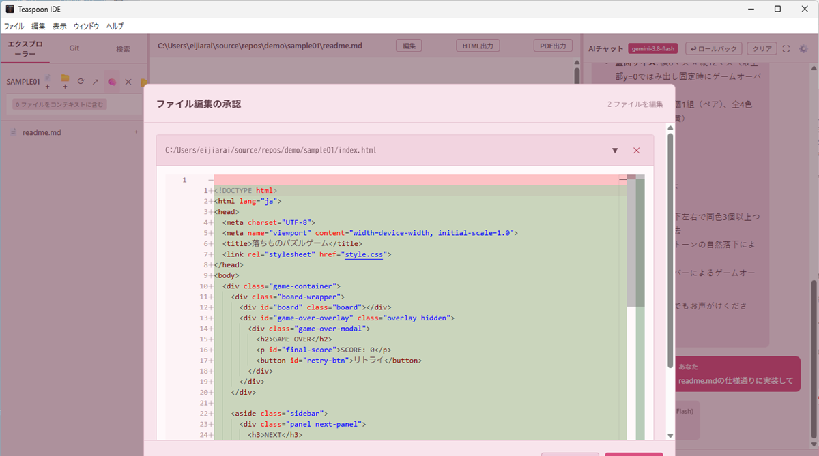819x456 pixels.
Task: Click the final-score SCORE: 0 line
Action: (324, 350)
